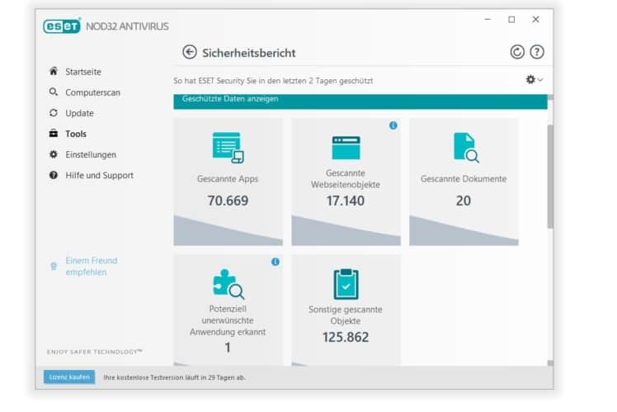This screenshot has height=412, width=617.
Task: Click info icon on Potenziell unerwünschte tile
Action: coord(276,262)
